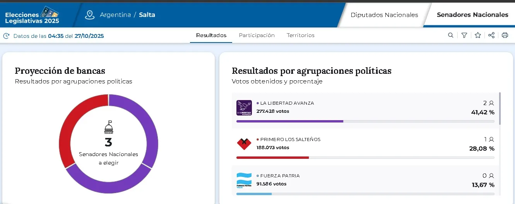Click the purple La Libertad Avanza progress bar
Viewport: 515px width, 204px height.
point(289,121)
